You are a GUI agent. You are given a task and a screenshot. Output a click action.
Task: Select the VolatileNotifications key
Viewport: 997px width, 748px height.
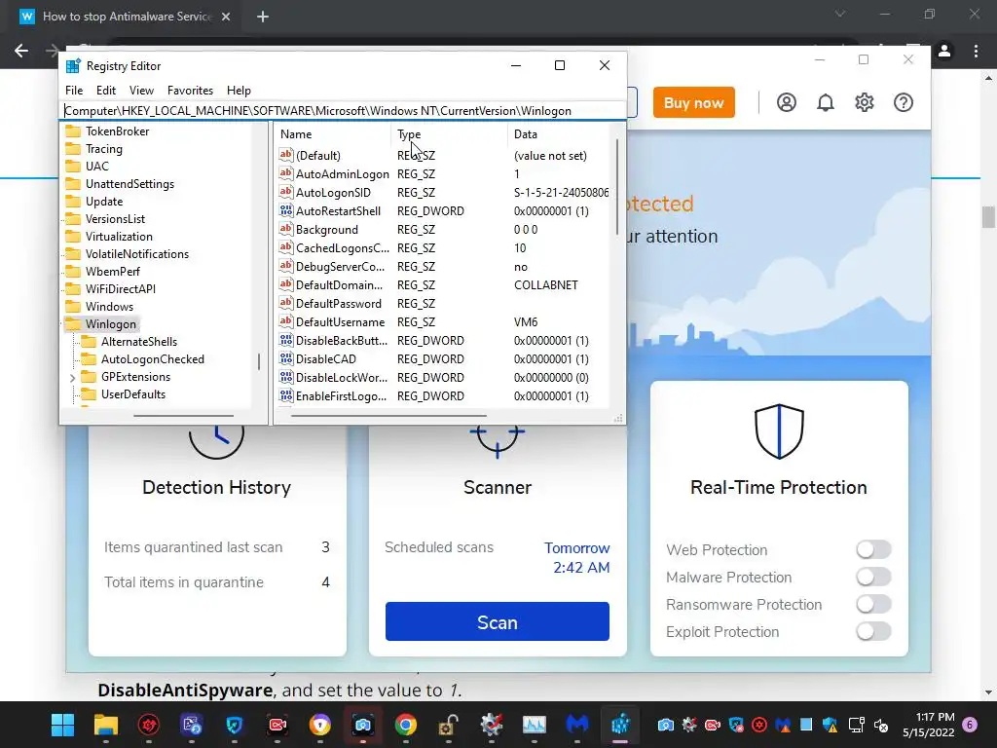[x=136, y=254]
